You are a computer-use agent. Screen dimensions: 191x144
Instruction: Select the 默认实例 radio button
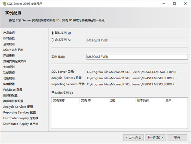click(x=52, y=33)
